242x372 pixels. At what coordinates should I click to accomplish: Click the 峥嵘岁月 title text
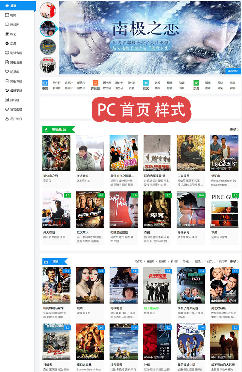point(184,232)
